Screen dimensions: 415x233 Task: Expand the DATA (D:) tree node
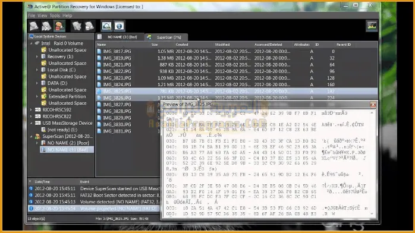[37, 83]
